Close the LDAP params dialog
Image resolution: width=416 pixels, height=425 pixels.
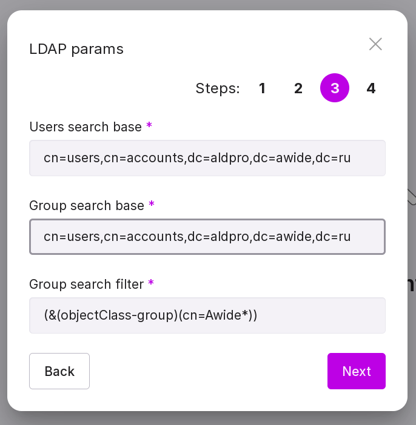[x=375, y=44]
